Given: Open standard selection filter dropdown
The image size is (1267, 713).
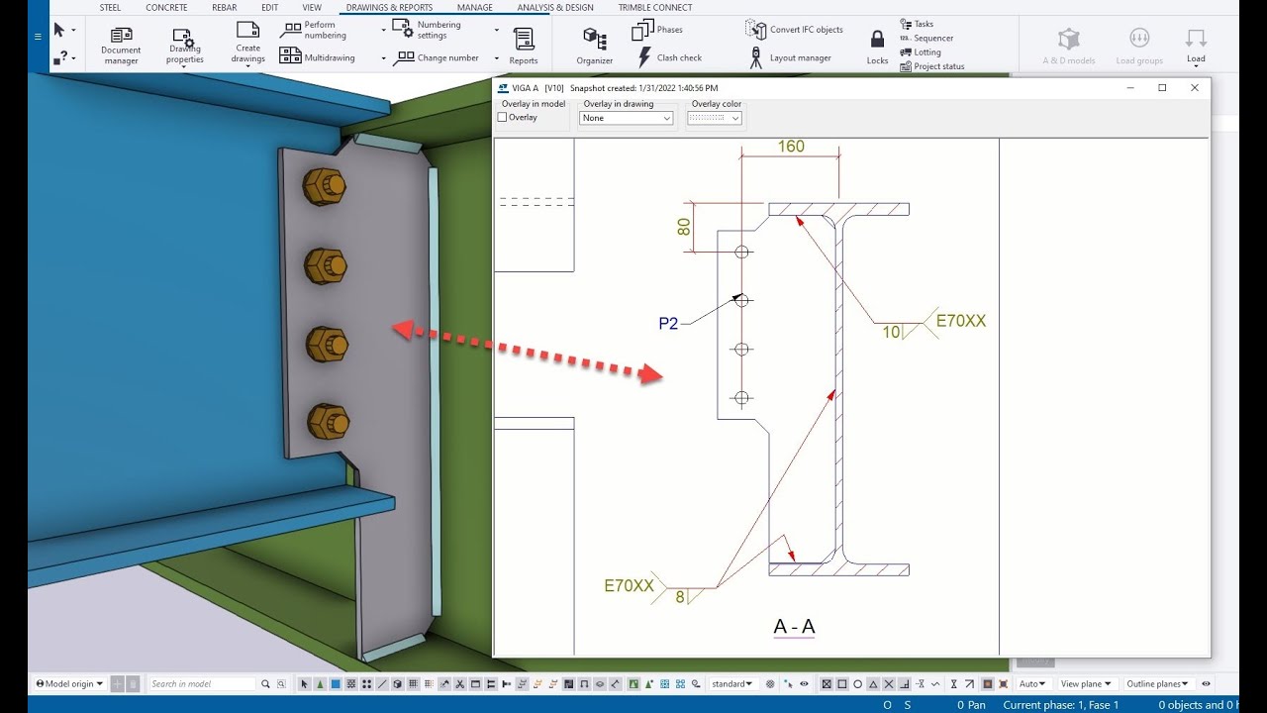Looking at the screenshot, I should click(x=732, y=683).
